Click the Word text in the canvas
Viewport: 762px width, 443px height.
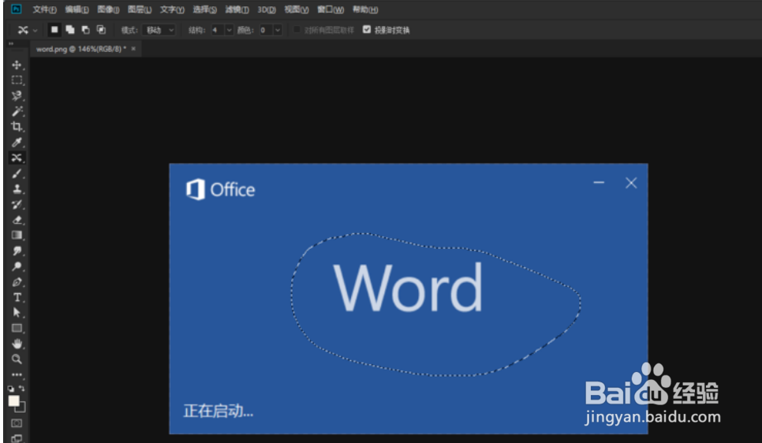tap(409, 288)
